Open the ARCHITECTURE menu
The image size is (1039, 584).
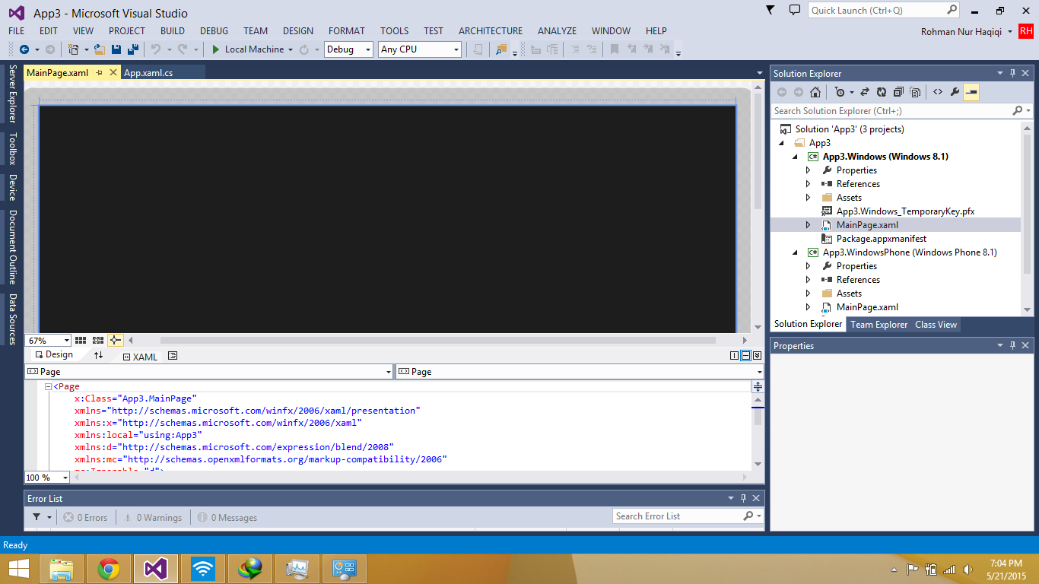pyautogui.click(x=491, y=31)
